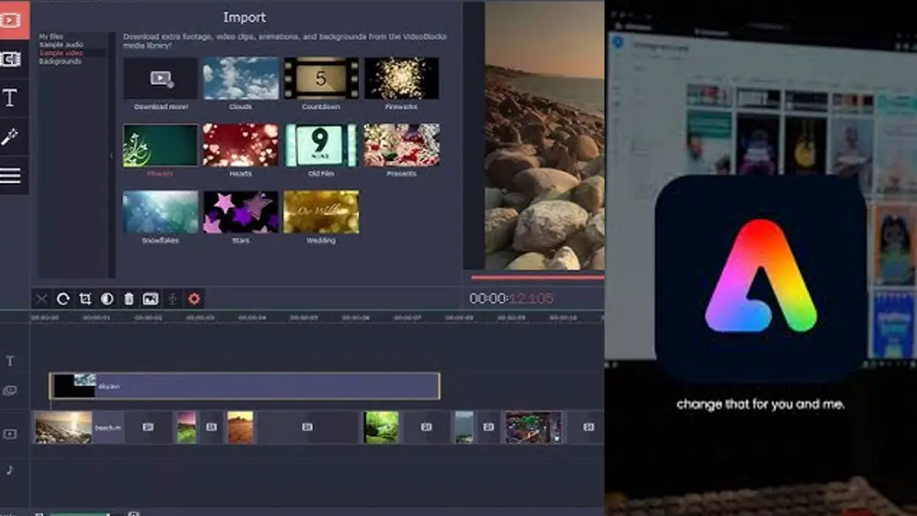Click the preview red progress bar
This screenshot has height=516, width=917.
pyautogui.click(x=537, y=277)
